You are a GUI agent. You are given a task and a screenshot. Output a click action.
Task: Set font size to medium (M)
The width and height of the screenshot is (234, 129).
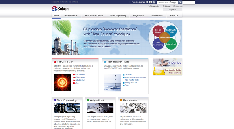tap(151, 2)
